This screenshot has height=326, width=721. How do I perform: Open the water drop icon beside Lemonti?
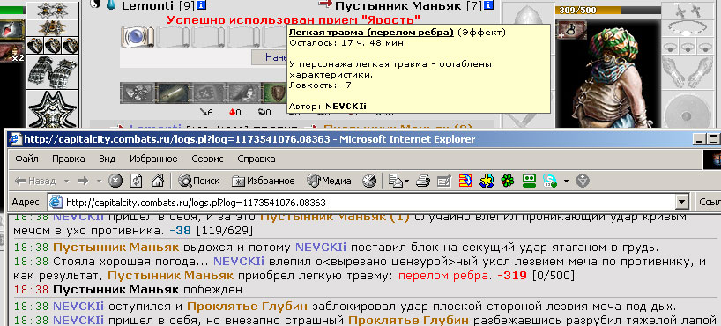tap(111, 5)
